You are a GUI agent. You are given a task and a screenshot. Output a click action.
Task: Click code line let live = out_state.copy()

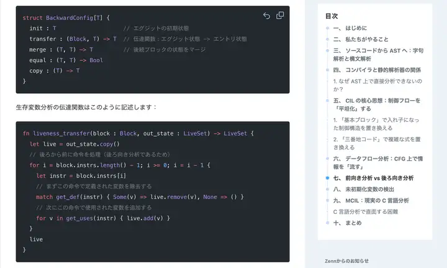click(x=74, y=144)
